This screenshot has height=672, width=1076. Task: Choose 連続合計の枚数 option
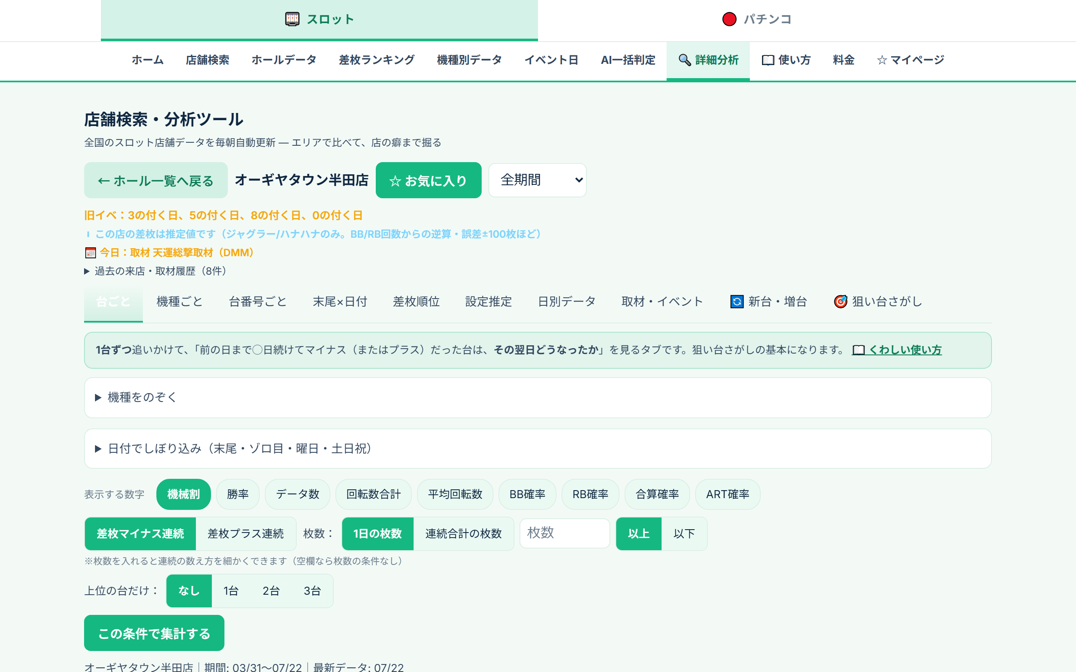[x=463, y=534]
